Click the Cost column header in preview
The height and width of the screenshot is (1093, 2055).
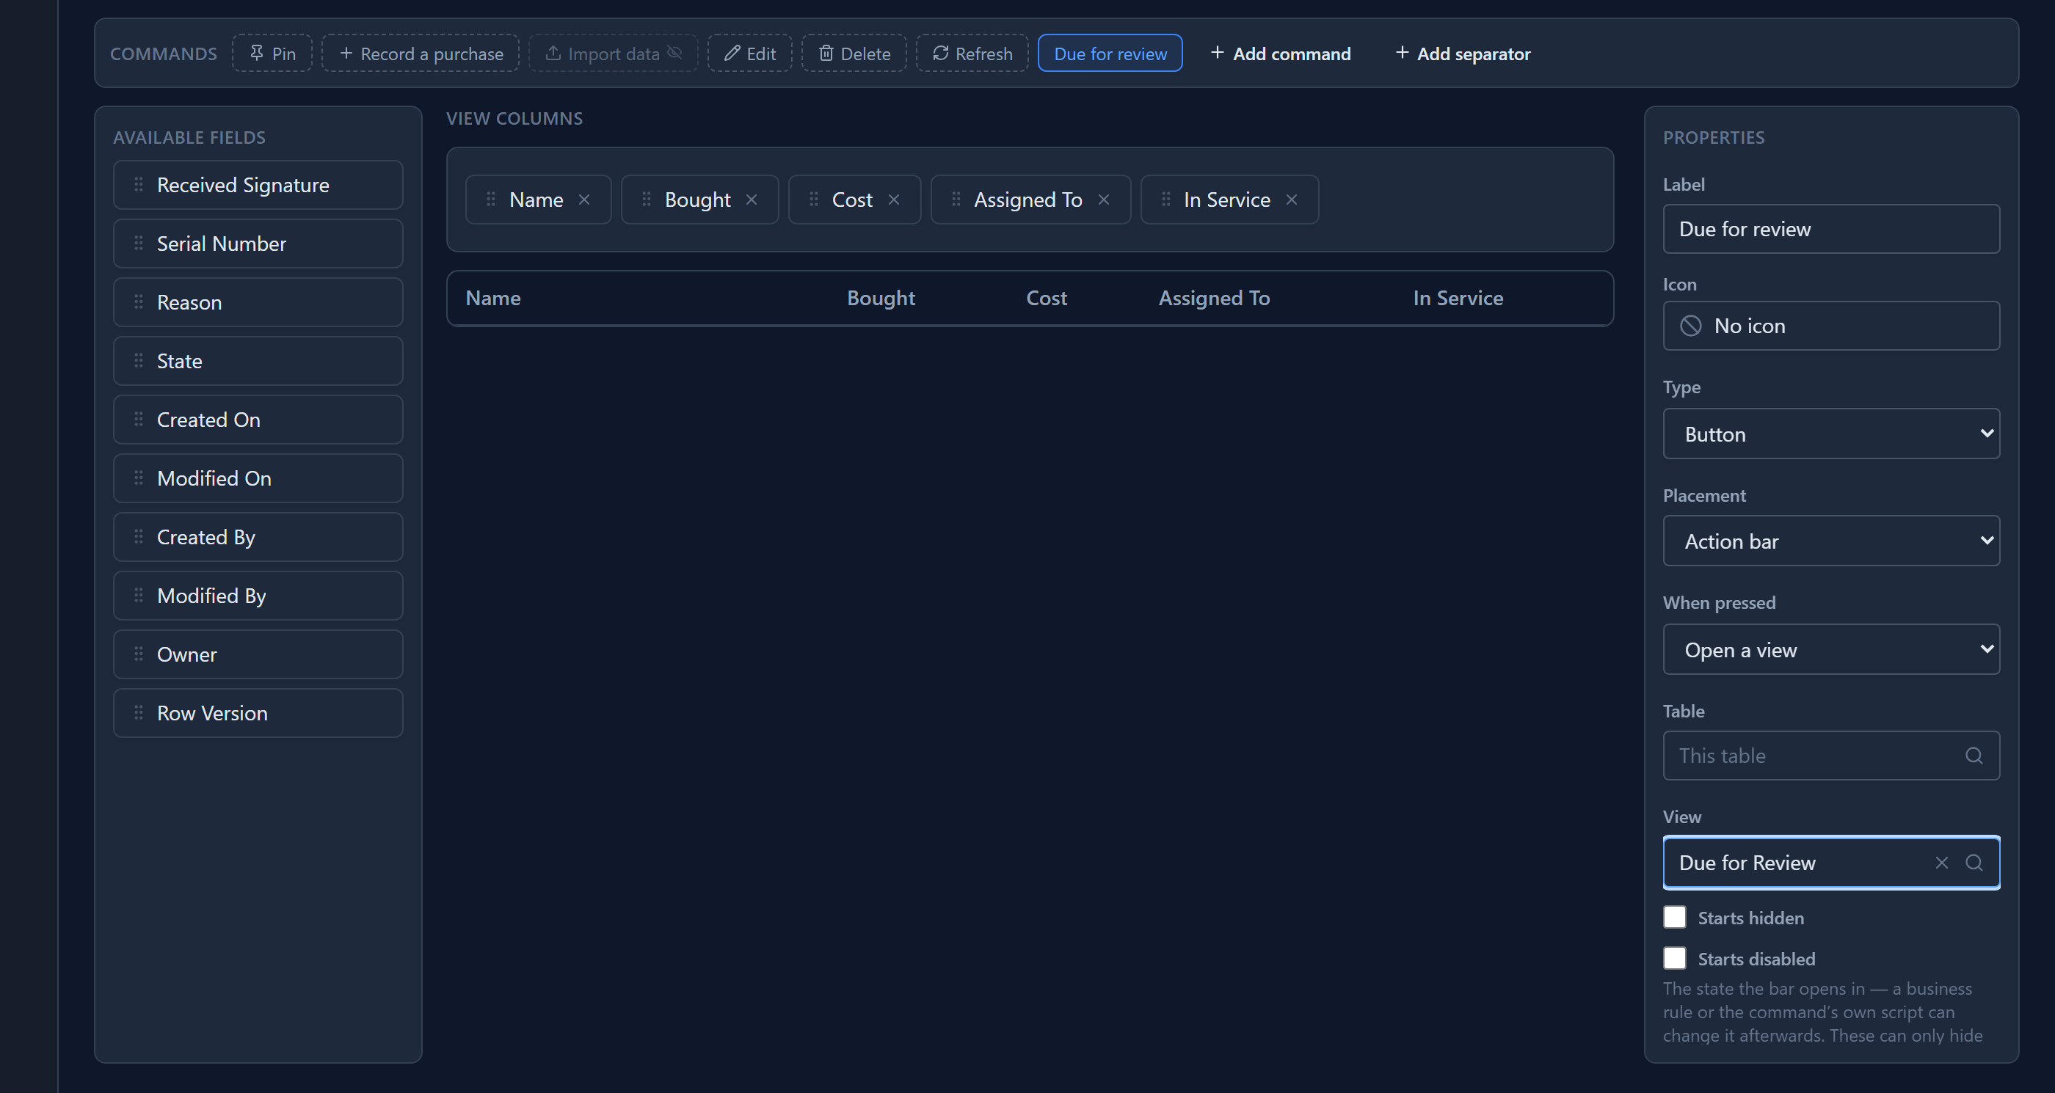coord(1046,298)
